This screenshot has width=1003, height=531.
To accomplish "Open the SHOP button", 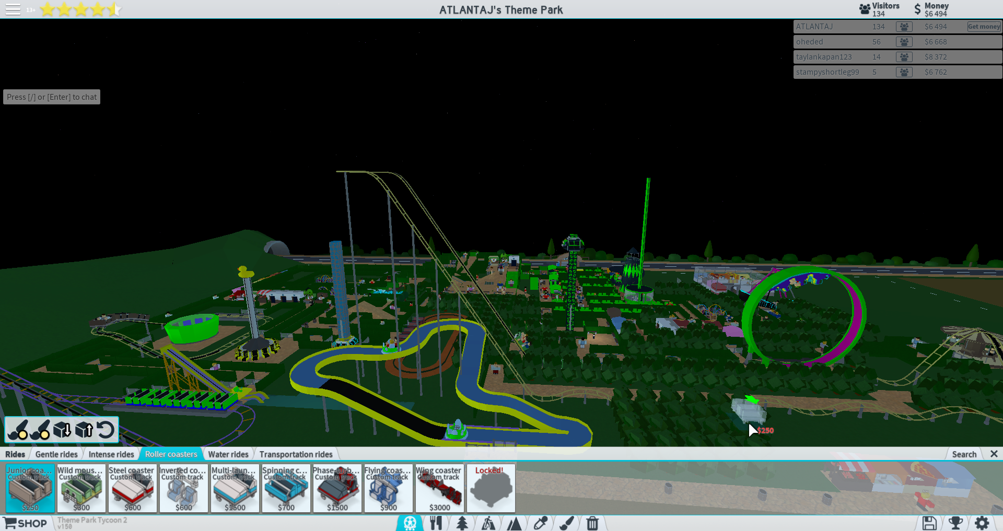I will tap(26, 523).
